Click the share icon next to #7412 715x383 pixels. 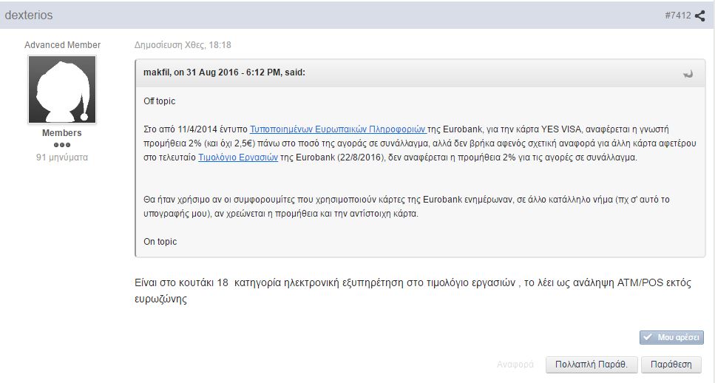point(699,16)
